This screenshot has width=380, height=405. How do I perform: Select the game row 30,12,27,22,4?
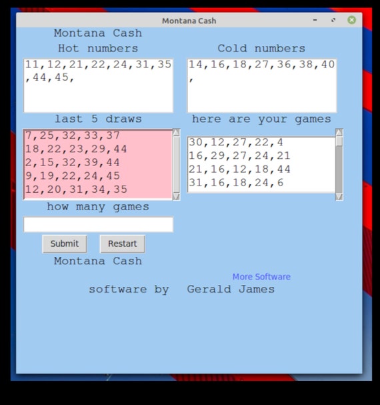pos(261,142)
